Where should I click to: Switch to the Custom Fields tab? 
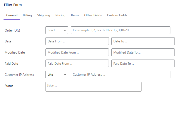tap(117, 15)
